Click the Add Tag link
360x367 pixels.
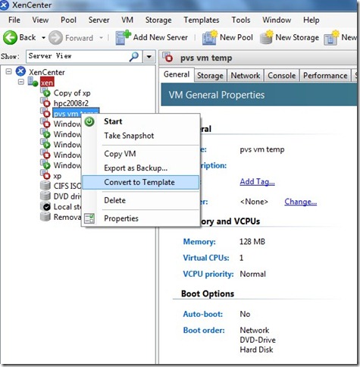point(257,182)
